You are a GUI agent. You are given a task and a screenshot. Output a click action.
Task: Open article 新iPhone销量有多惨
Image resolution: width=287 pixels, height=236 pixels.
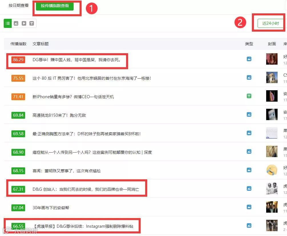click(x=73, y=97)
